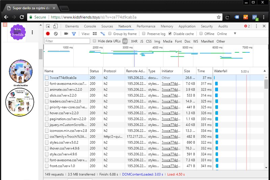Toggle the capture screenshots camera icon
The image size is (270, 180).
pyautogui.click(x=66, y=34)
